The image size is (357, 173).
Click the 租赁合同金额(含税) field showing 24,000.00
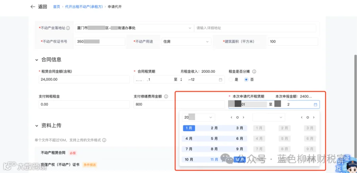click(84, 79)
